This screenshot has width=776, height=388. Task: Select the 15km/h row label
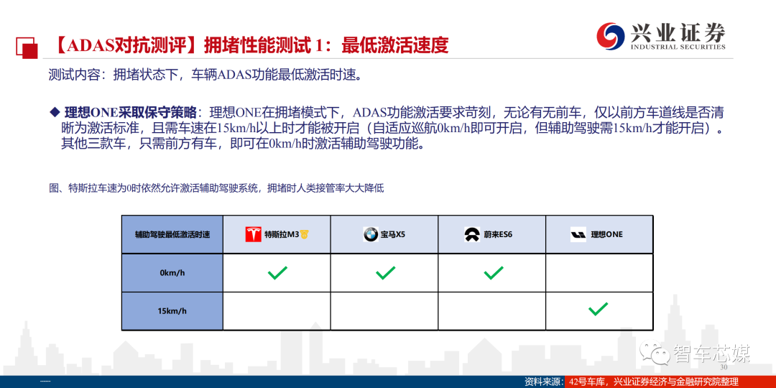click(x=172, y=311)
